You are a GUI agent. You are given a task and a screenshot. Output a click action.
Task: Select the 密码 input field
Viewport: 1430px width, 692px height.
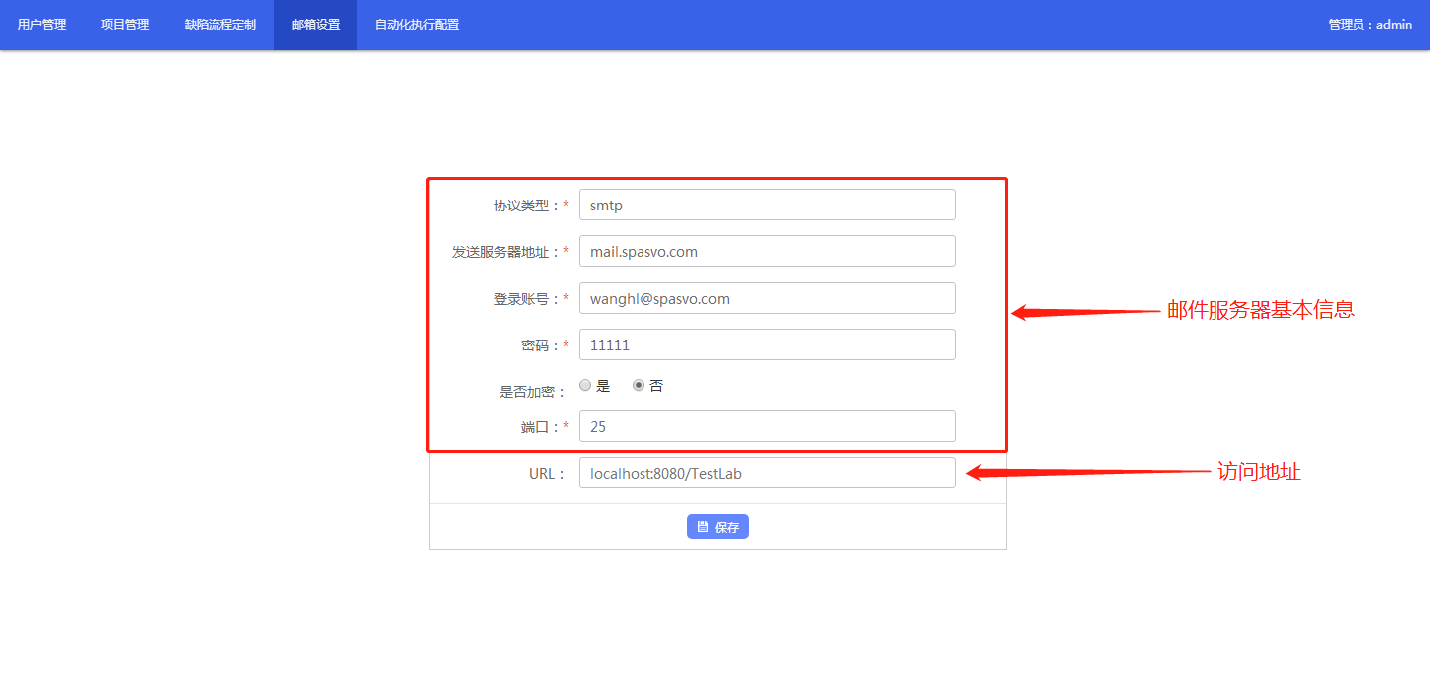click(x=767, y=346)
